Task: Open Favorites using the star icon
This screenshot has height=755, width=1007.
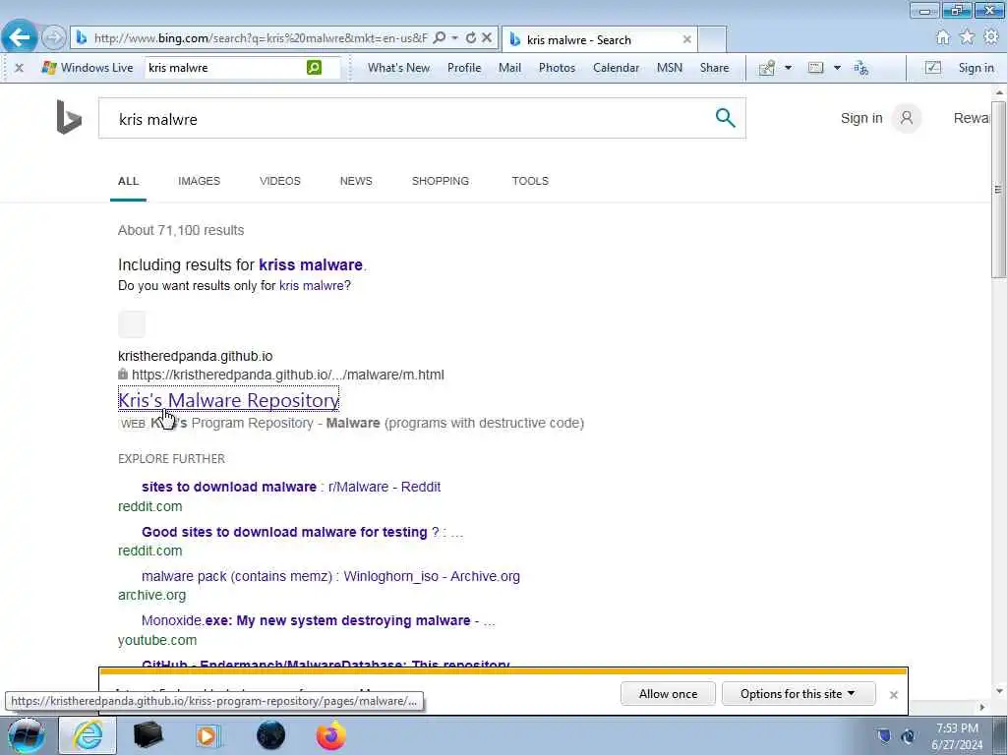Action: [x=967, y=38]
